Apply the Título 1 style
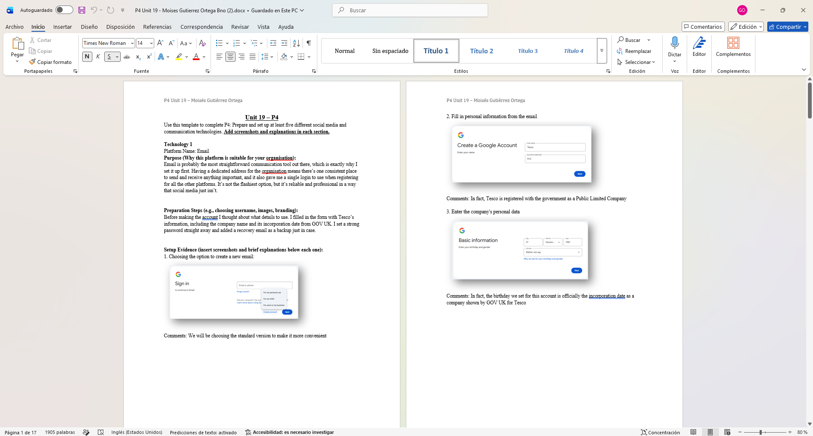The width and height of the screenshot is (813, 436). (x=436, y=51)
